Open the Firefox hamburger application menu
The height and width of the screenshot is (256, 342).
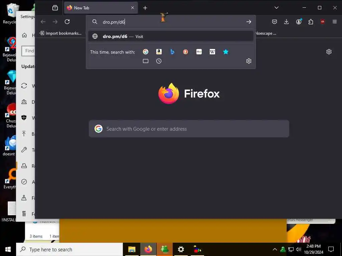click(x=335, y=22)
